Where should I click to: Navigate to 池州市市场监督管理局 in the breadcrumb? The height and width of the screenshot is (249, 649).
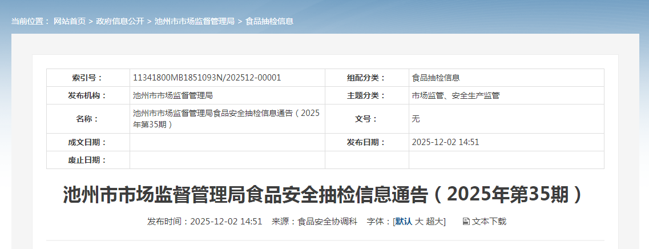195,21
